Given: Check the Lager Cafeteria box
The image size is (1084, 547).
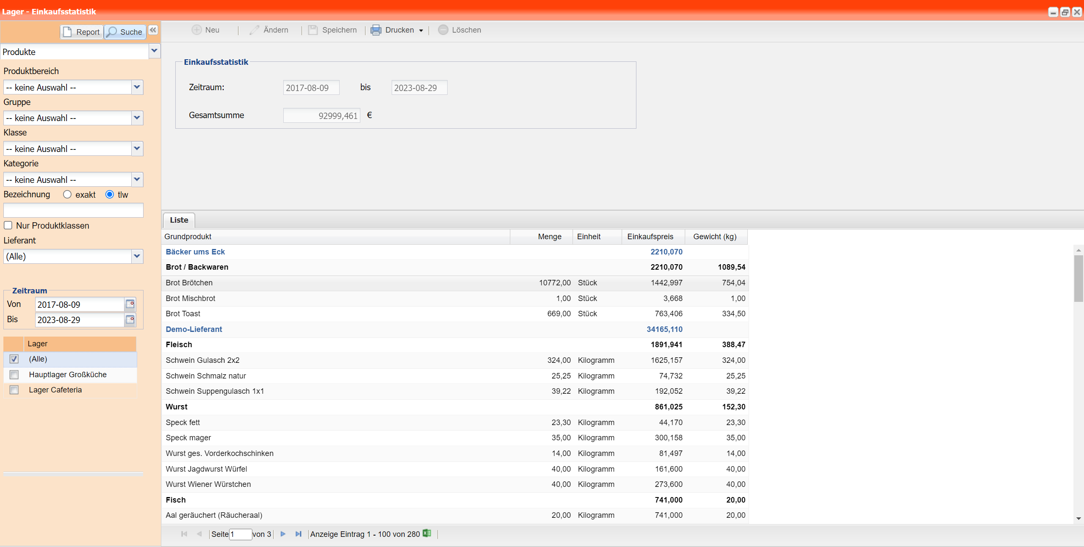Looking at the screenshot, I should [14, 390].
